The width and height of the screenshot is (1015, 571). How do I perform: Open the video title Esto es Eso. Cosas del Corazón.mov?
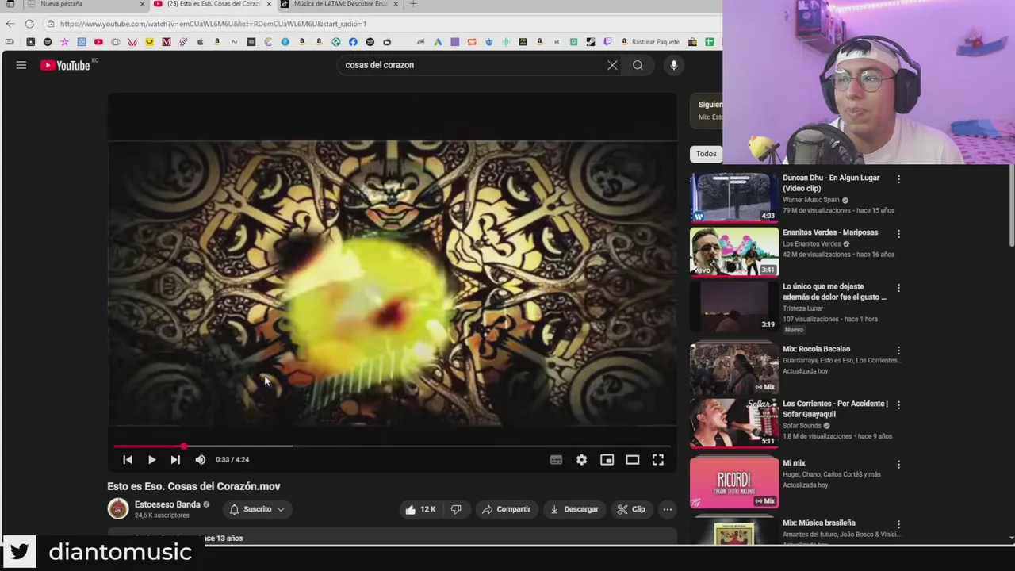click(x=193, y=486)
